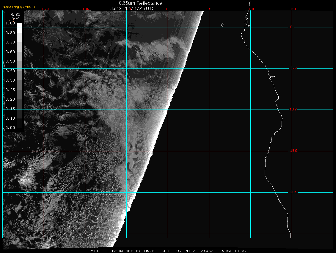Viewport: 336px width, 253px height.
Task: Click the 0.25 color bar value
Action: click(x=10, y=90)
